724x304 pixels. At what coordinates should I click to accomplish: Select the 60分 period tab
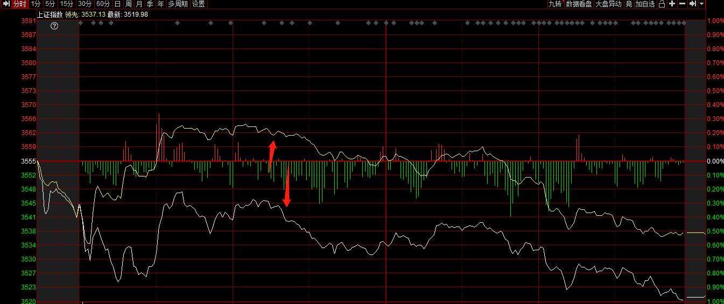pos(103,4)
